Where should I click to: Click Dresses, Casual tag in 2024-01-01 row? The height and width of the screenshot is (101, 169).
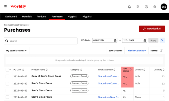tap(79, 90)
